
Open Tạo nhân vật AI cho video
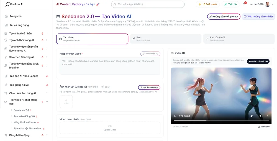pos(28,129)
